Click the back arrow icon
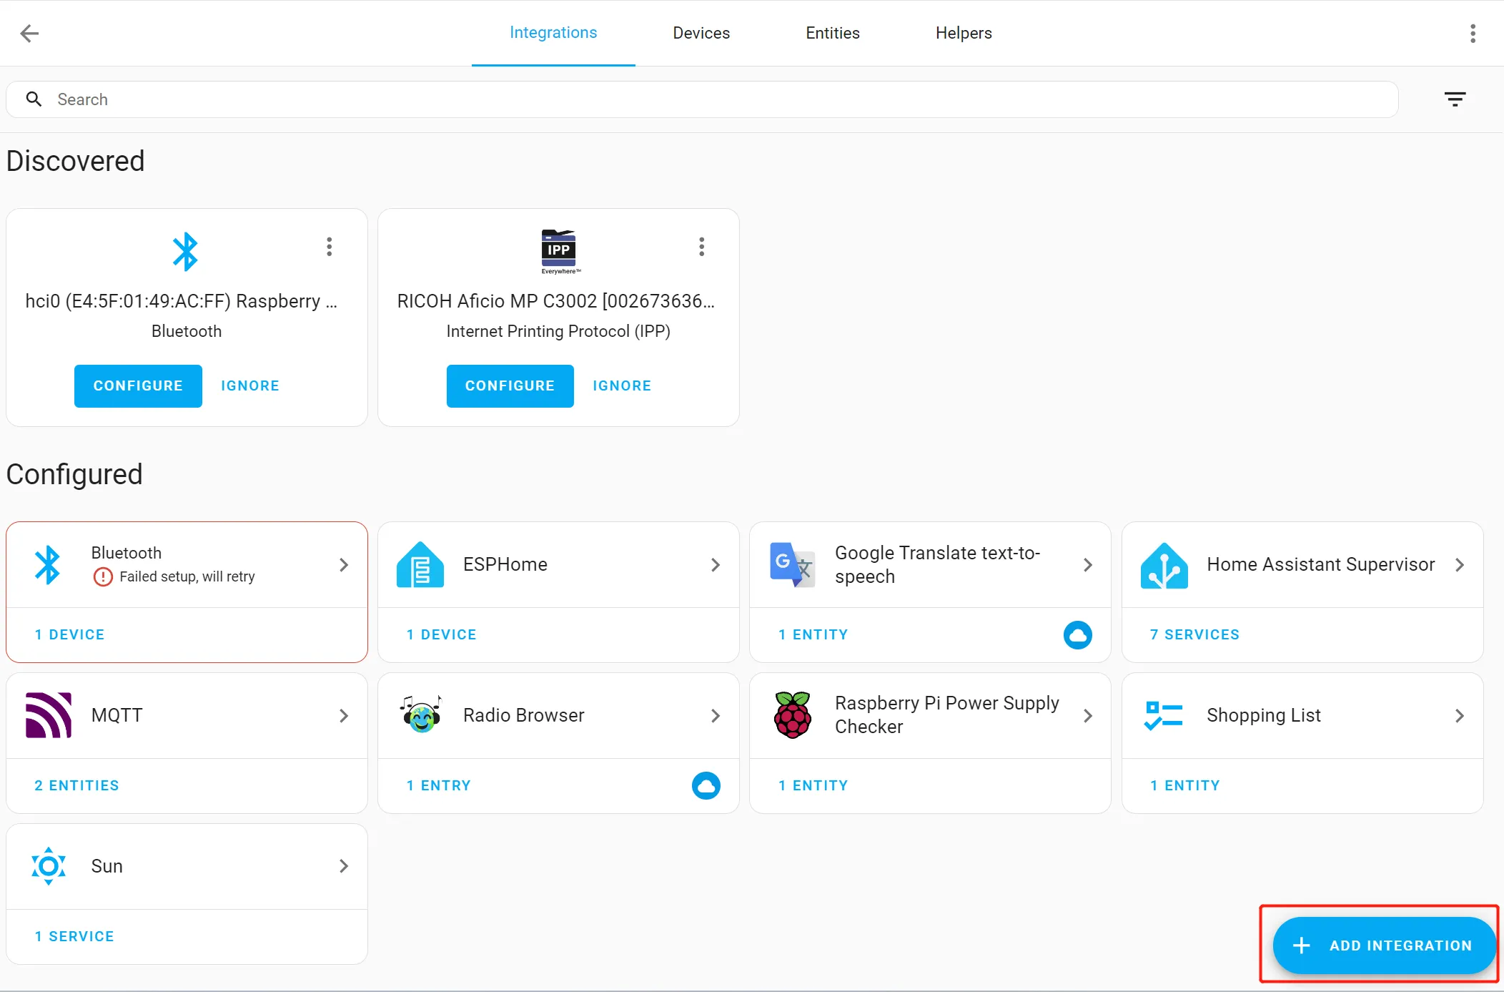 click(29, 33)
